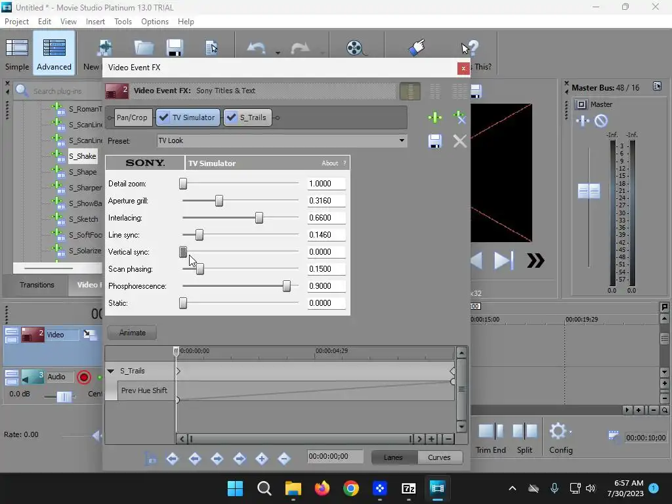Click the Redo arrow in toolbar
Screen dimensions: 672x504
(x=300, y=48)
